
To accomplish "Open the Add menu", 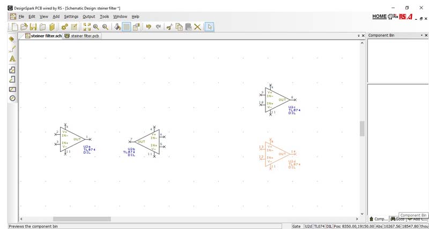I will 56,17.
